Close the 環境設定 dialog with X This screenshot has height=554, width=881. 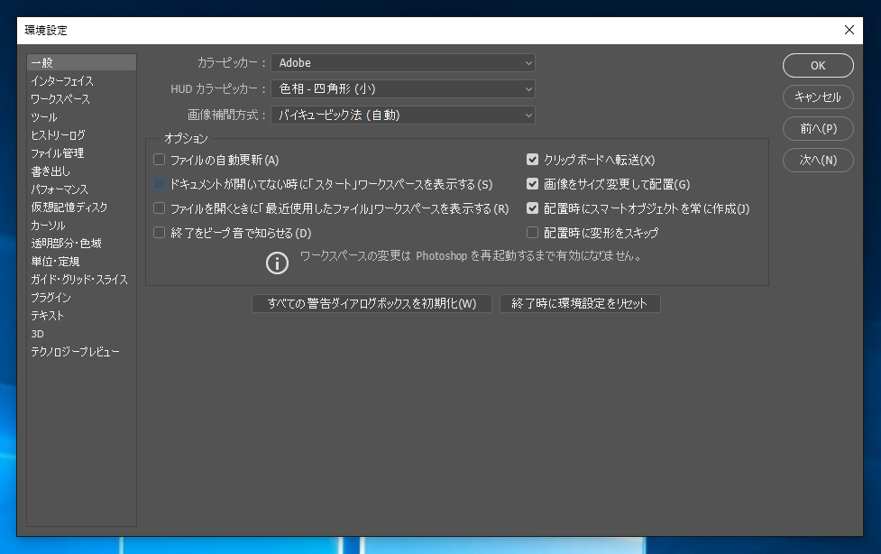click(849, 30)
